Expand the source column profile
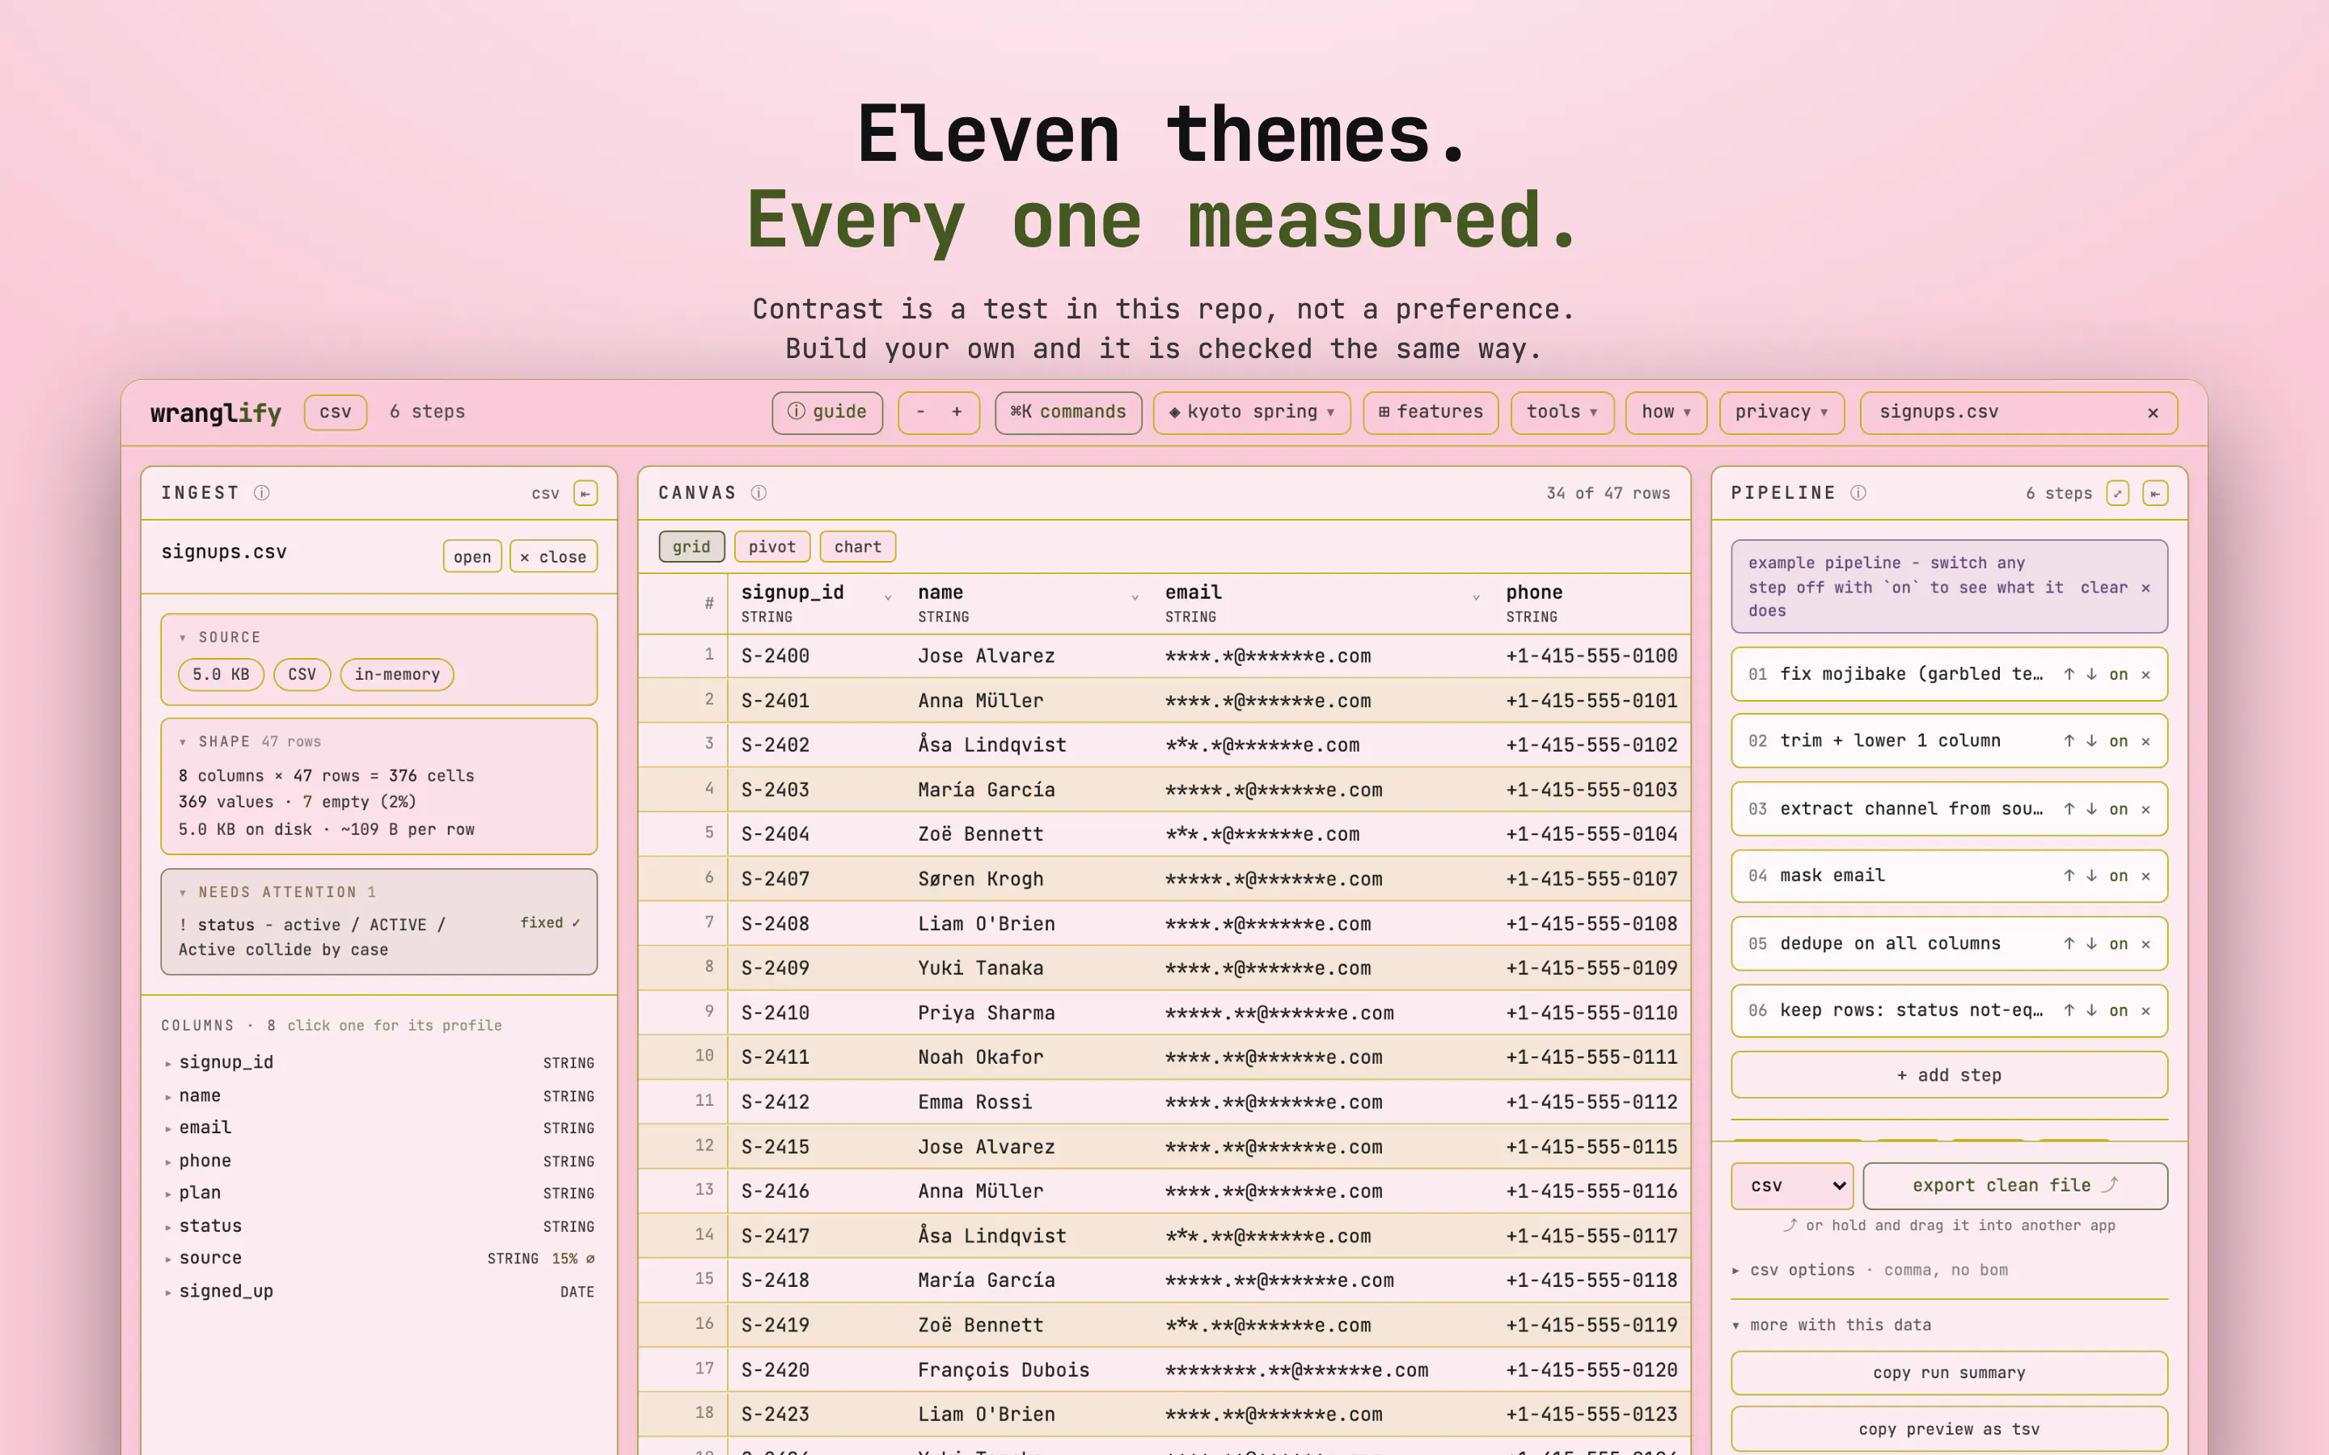 pos(379,1259)
